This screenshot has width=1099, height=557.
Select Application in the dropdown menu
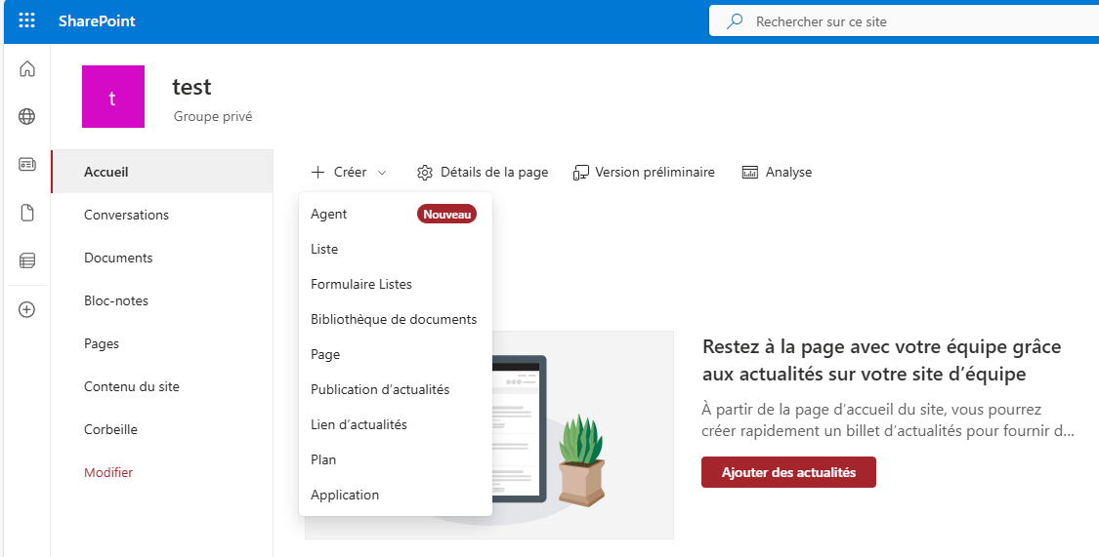coord(345,495)
